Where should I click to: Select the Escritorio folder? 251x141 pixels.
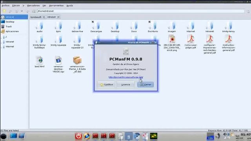click(x=153, y=27)
